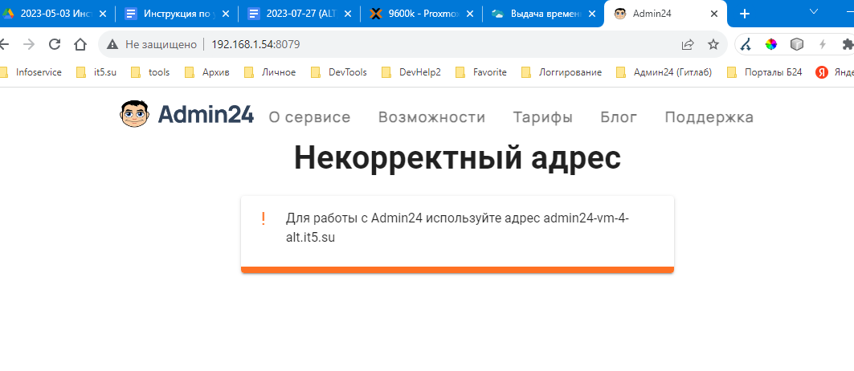Reload the page with the refresh icon
This screenshot has width=854, height=371.
(x=55, y=45)
